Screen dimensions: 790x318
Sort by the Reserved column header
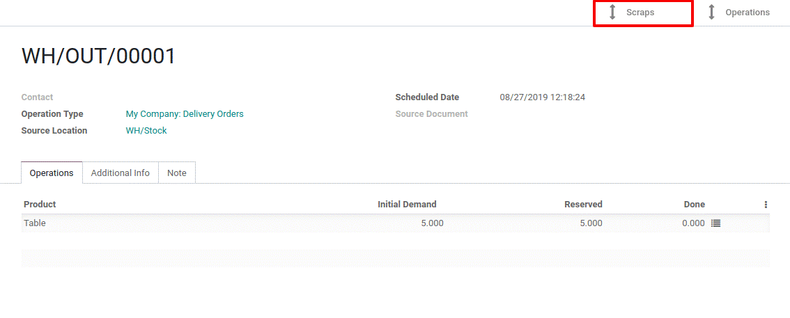coord(583,205)
